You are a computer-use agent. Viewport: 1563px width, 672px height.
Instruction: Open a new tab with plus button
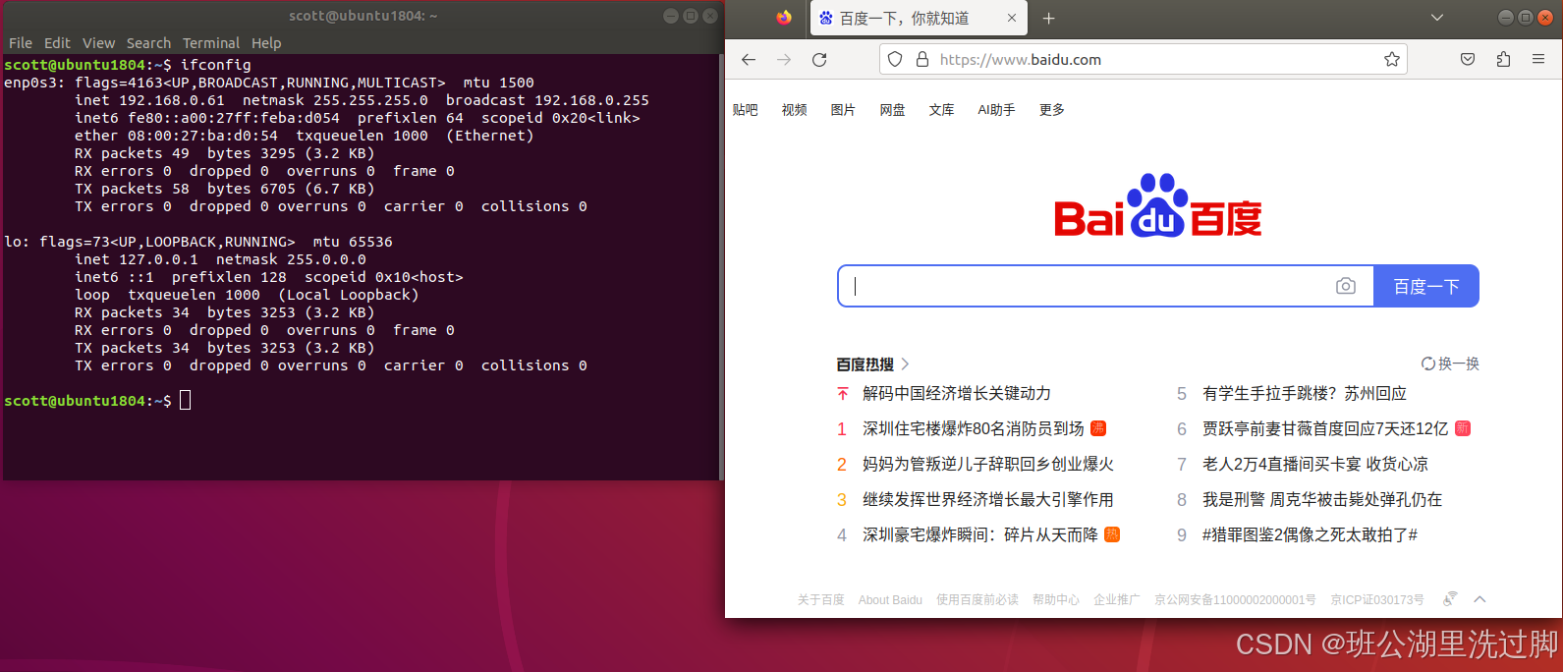[x=1048, y=19]
